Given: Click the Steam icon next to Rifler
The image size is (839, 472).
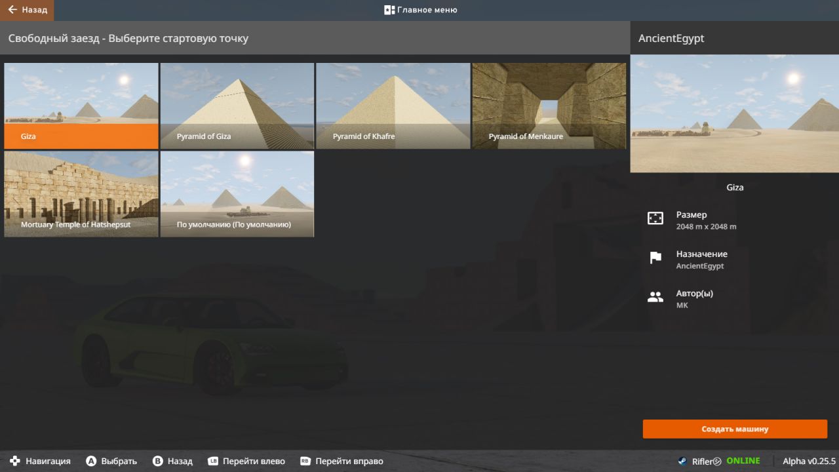Looking at the screenshot, I should point(682,461).
